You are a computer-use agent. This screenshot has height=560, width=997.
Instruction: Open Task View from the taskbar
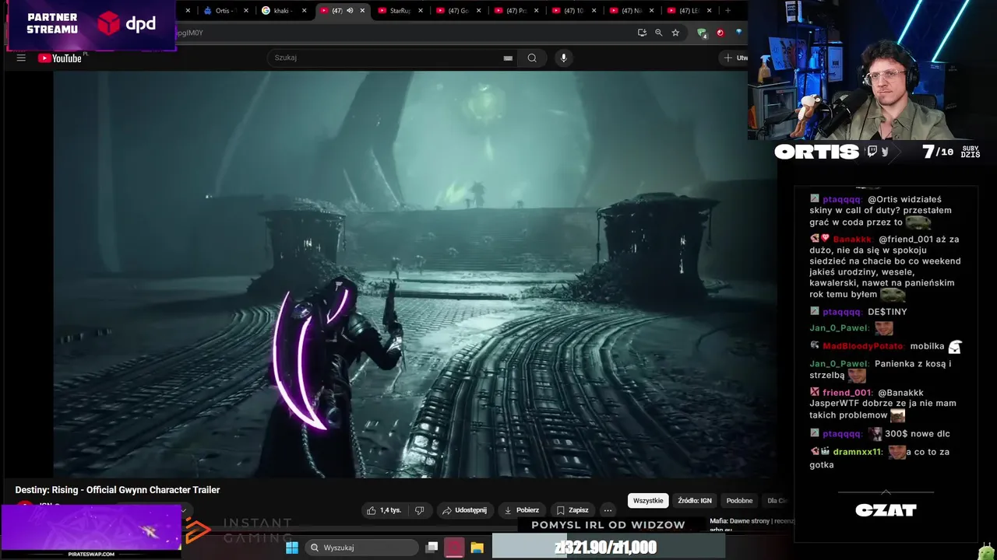click(x=432, y=548)
